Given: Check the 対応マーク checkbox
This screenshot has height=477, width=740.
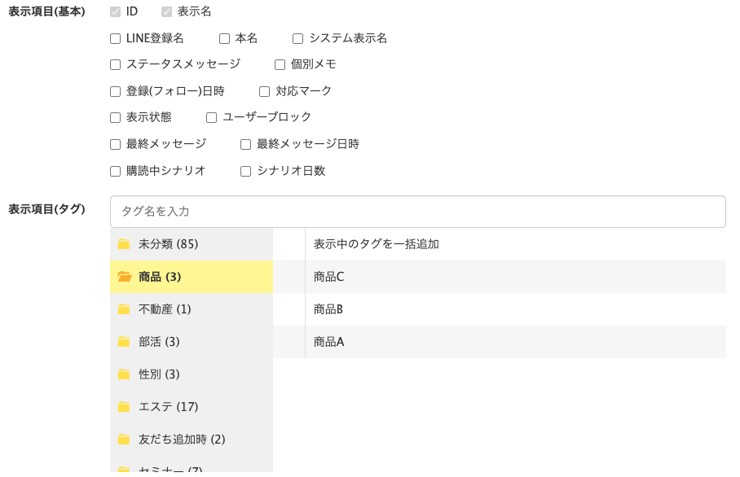Looking at the screenshot, I should pos(263,91).
